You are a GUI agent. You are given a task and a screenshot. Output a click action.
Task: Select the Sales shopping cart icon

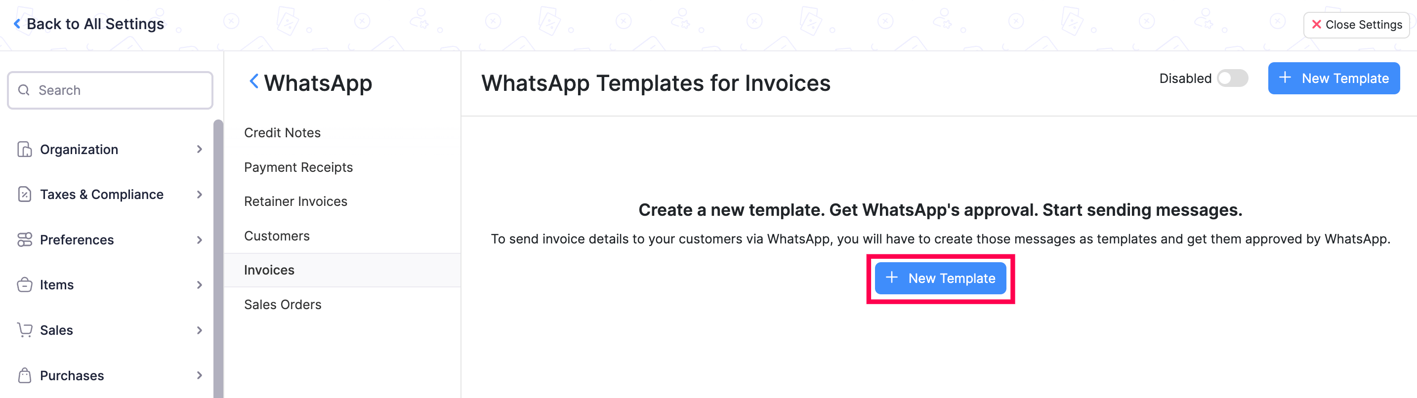(24, 330)
